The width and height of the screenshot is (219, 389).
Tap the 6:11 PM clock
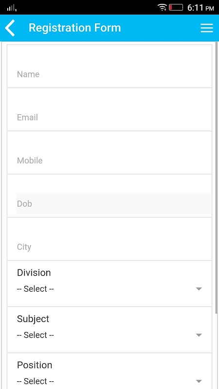(x=201, y=8)
